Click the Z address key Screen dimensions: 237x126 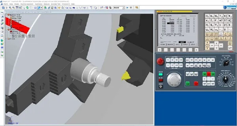point(212,20)
